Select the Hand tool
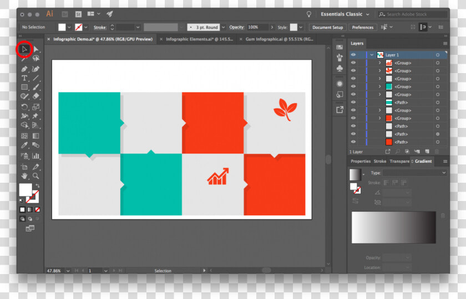This screenshot has height=299, width=466. 24,176
